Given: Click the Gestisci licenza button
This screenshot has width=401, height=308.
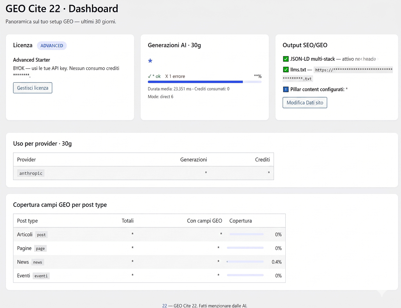Looking at the screenshot, I should tap(32, 88).
